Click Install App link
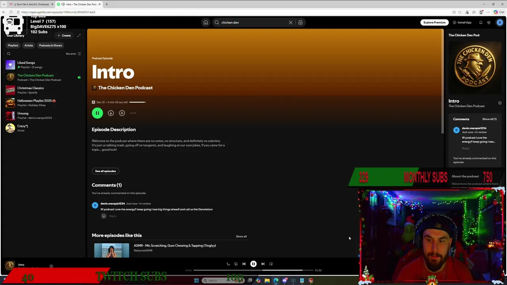 [462, 23]
